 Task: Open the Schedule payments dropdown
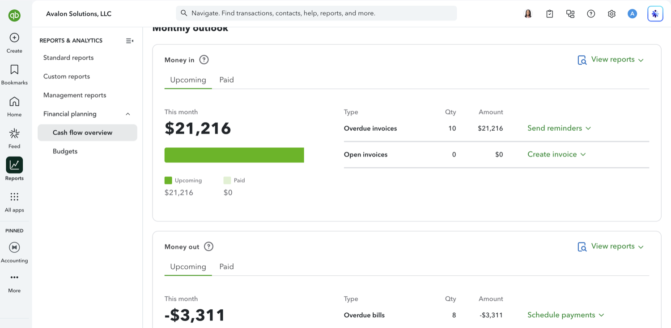566,315
